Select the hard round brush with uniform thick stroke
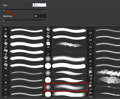Viewport: 120px width, 99px height. coord(66,66)
